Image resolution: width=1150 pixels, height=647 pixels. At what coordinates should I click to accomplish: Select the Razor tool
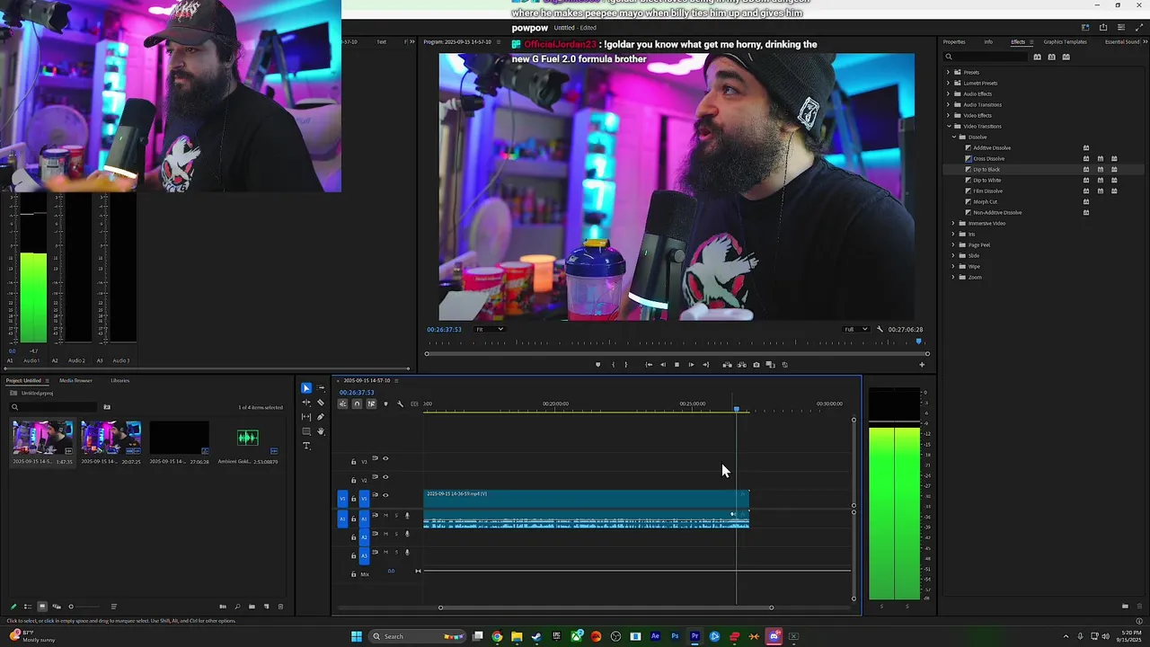(x=321, y=403)
